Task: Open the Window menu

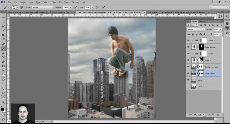Action: click(75, 2)
